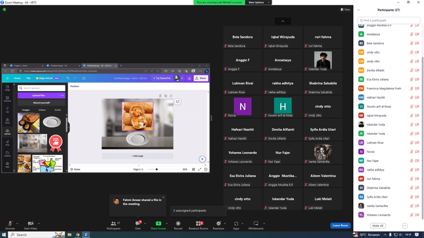The image size is (424, 238).
Task: Open the Apps panel
Action: [236, 225]
